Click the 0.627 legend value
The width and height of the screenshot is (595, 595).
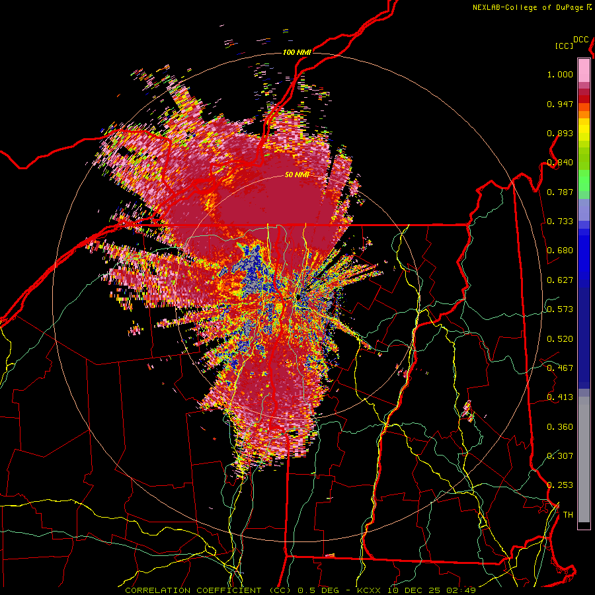click(x=560, y=280)
